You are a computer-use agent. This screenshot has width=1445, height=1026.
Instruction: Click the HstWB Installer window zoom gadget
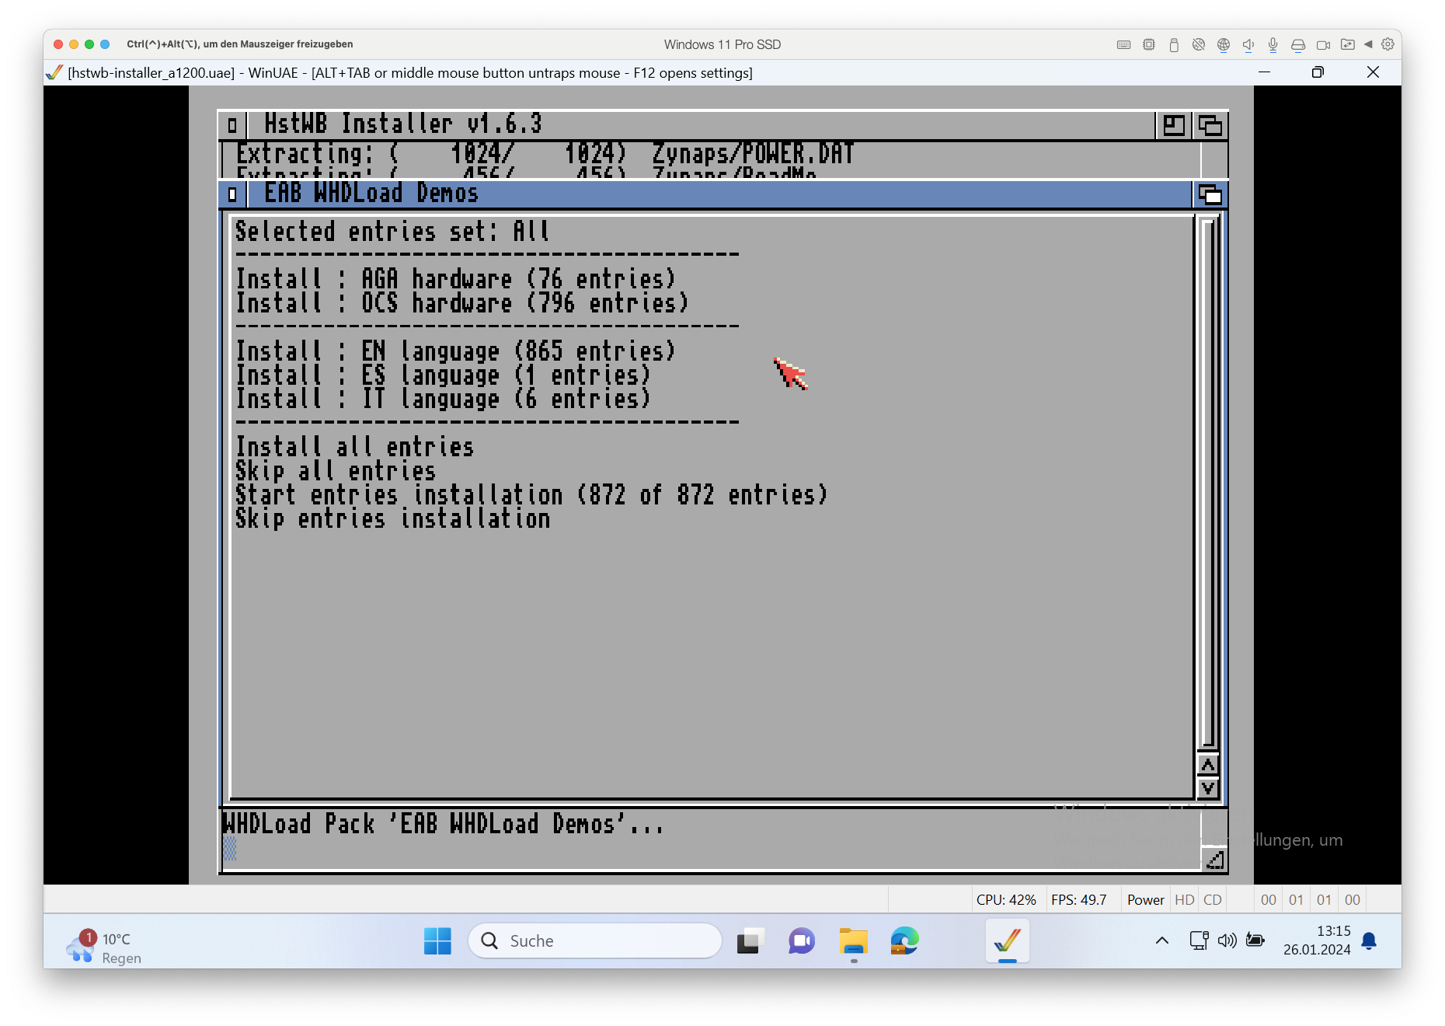tap(1173, 125)
